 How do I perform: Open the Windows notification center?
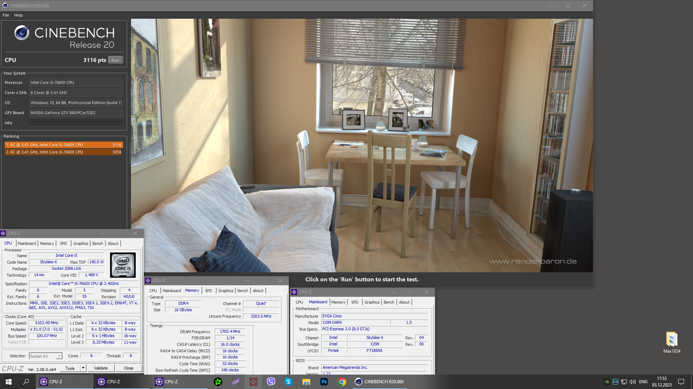point(681,381)
